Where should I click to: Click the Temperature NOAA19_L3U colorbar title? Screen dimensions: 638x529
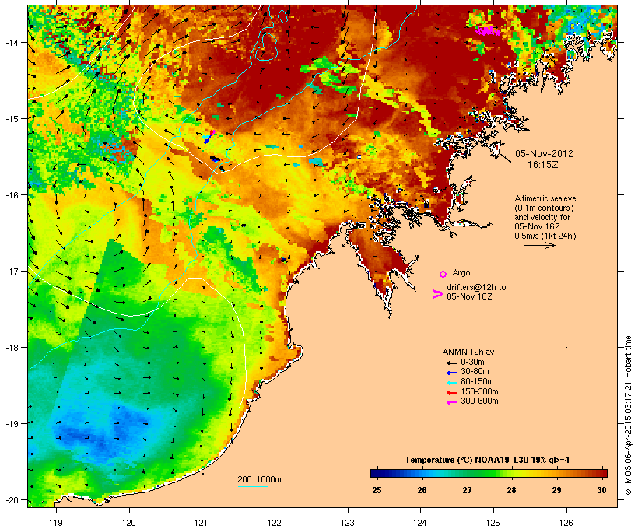(x=487, y=461)
